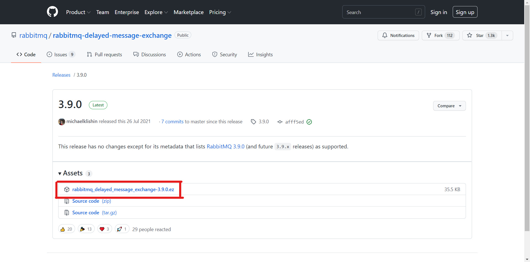The height and width of the screenshot is (262, 530).
Task: Click michaelklishin's avatar
Action: point(62,122)
